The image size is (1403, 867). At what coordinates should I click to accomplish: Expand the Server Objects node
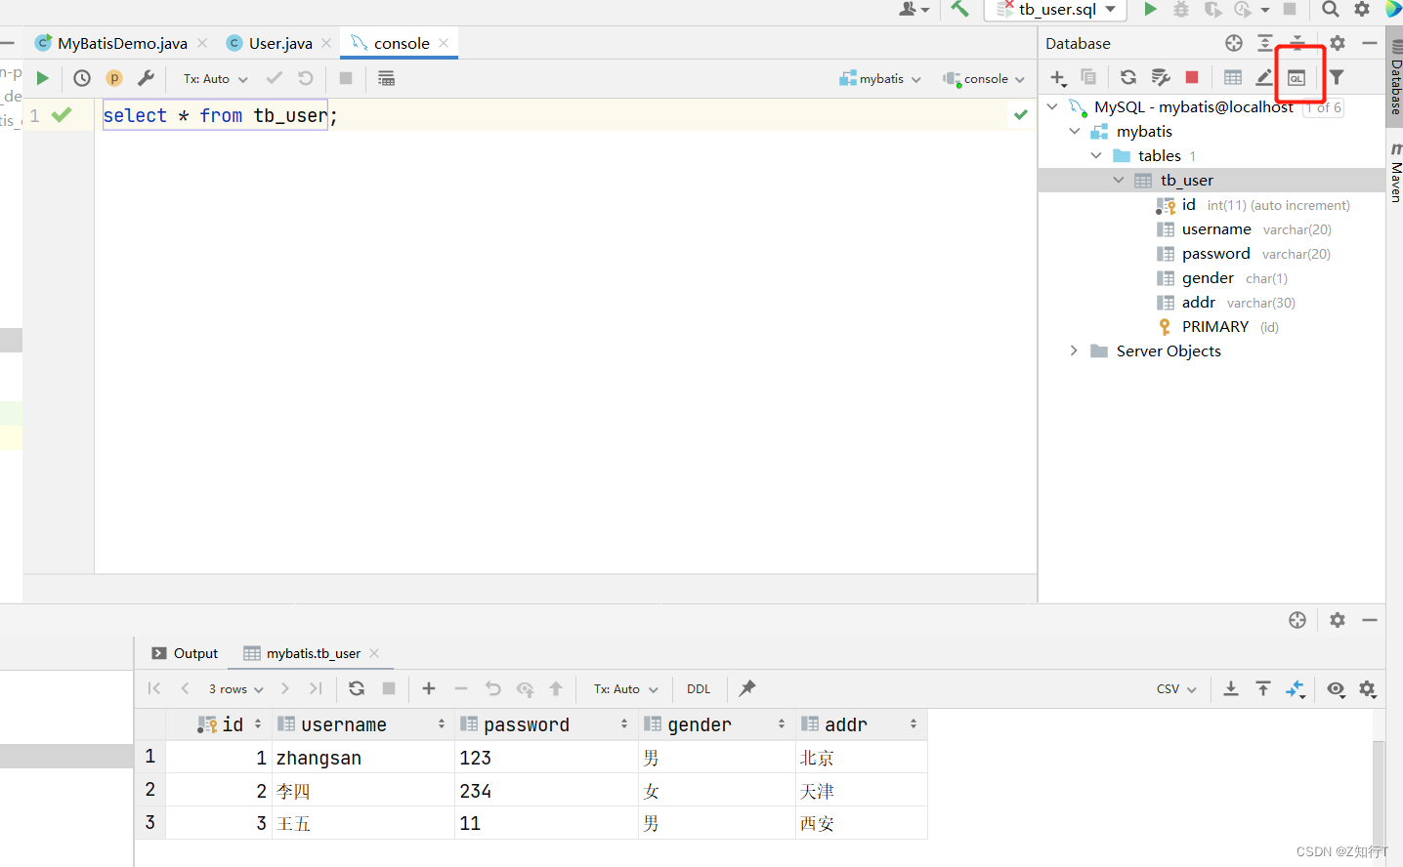pyautogui.click(x=1074, y=351)
